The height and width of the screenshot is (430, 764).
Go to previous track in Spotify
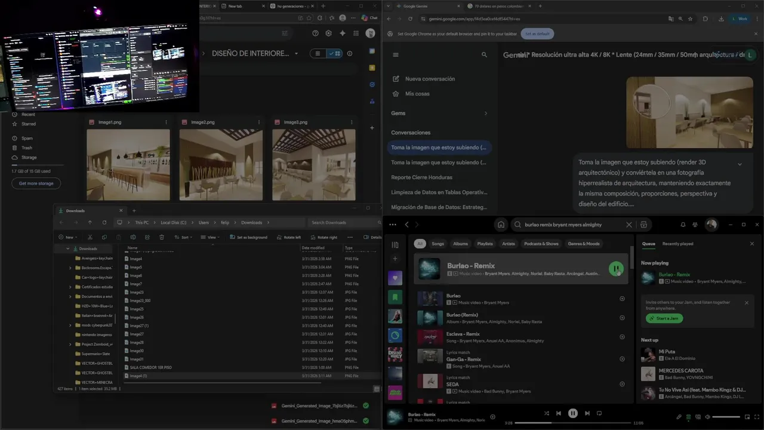pos(559,413)
